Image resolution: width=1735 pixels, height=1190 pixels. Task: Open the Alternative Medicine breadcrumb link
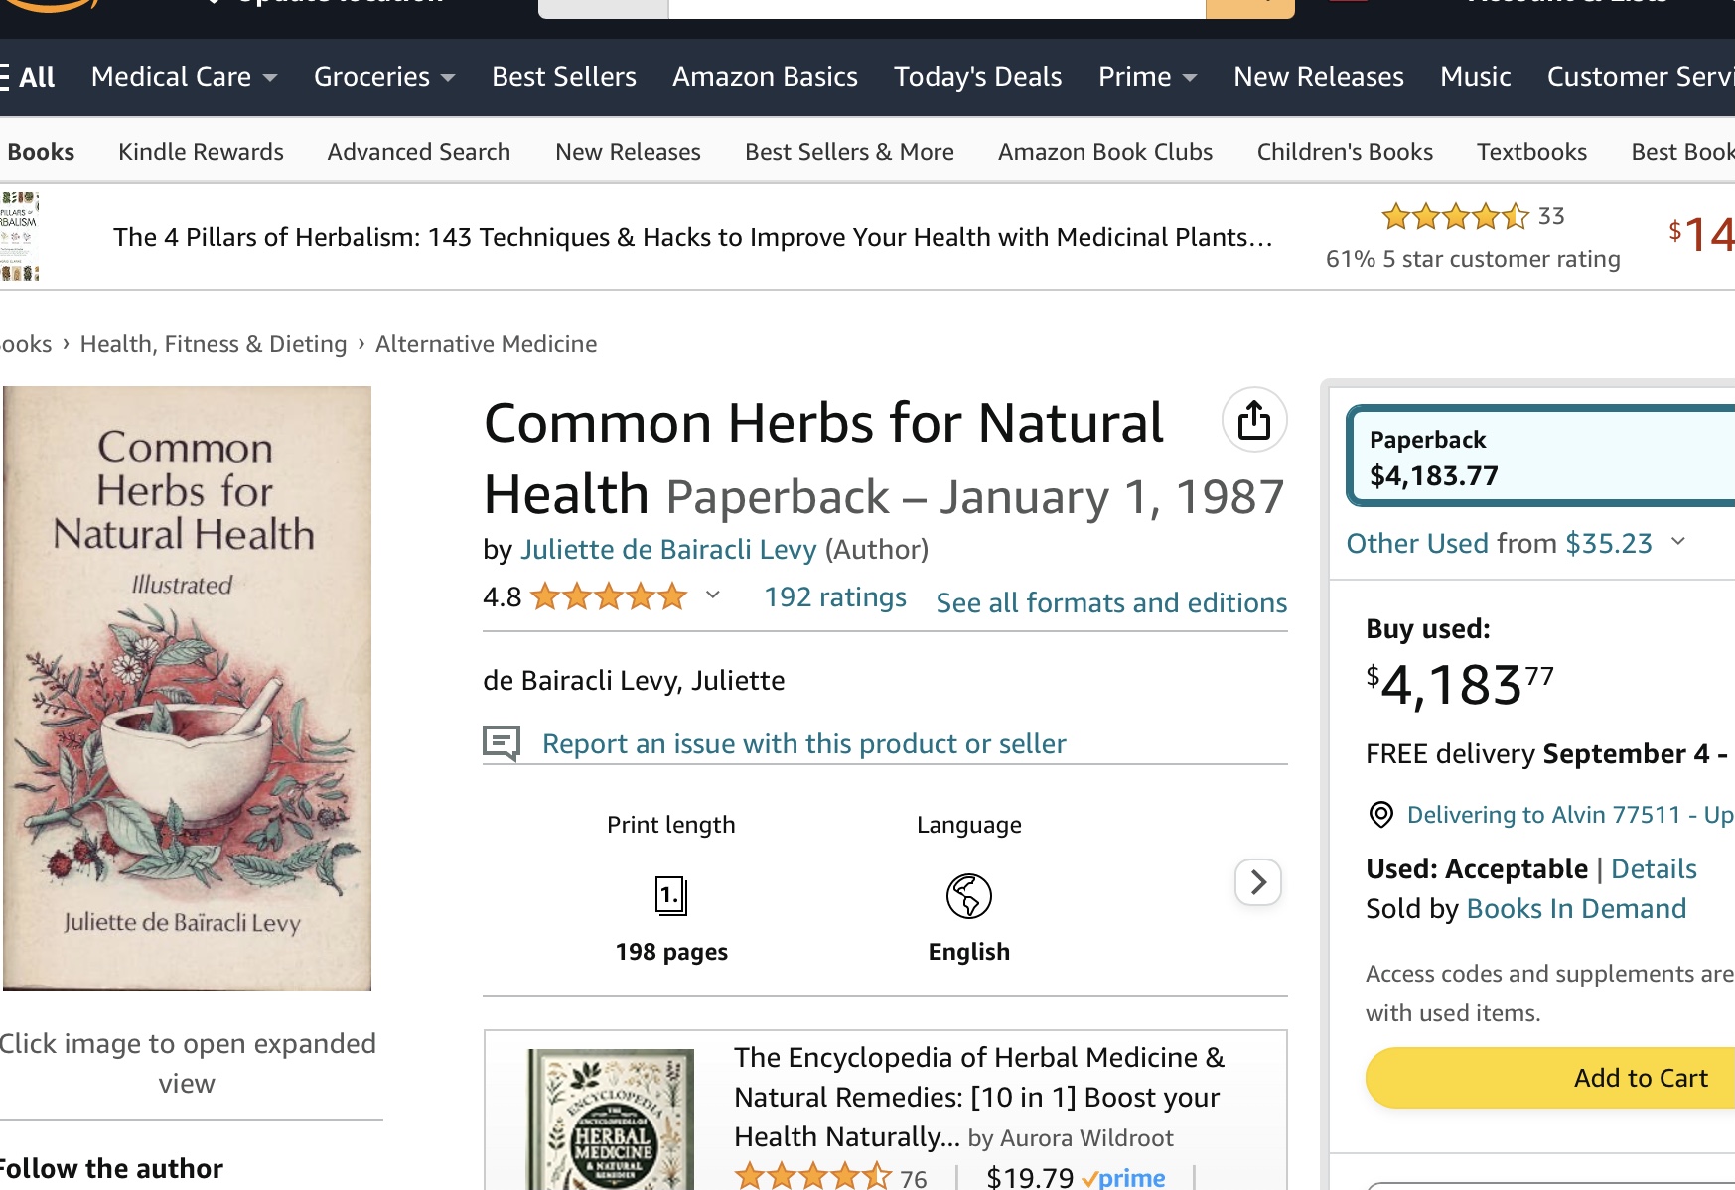click(486, 344)
